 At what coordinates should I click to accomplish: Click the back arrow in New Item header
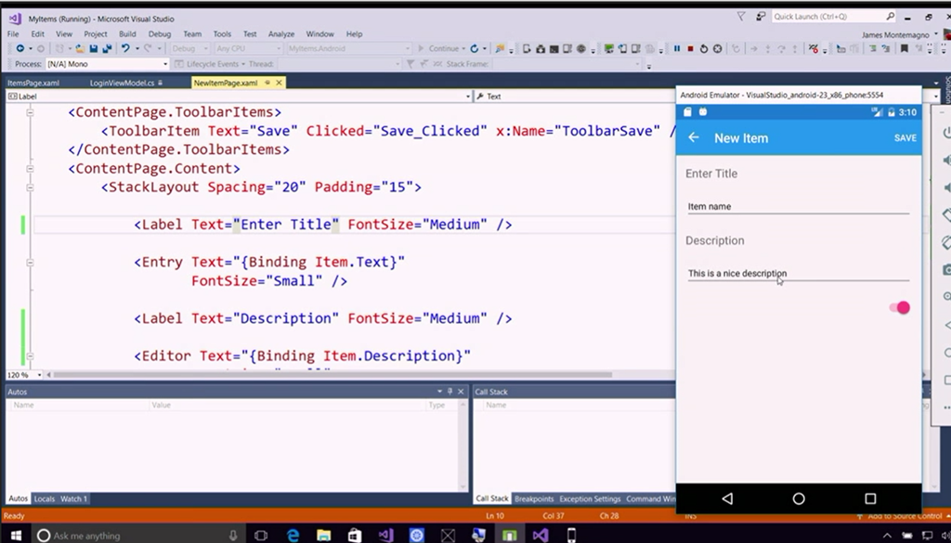coord(693,138)
